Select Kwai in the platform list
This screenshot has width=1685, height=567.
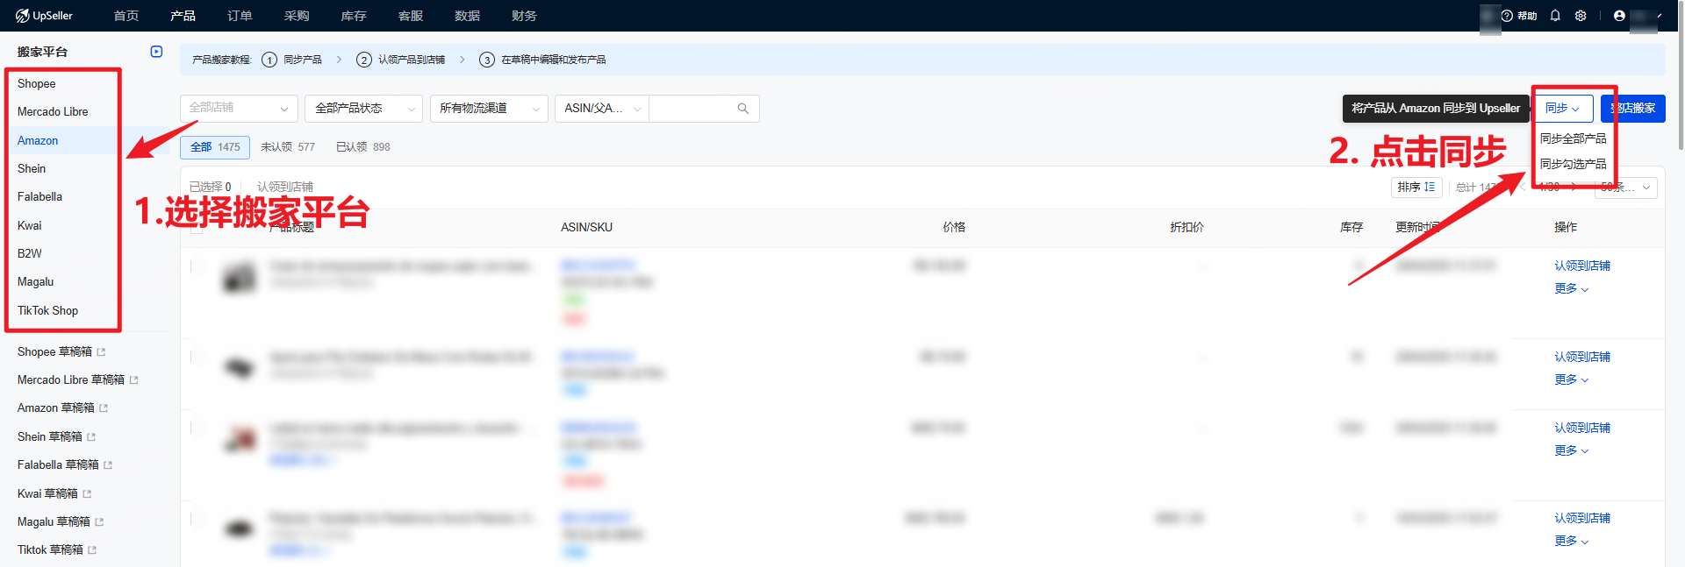[x=30, y=226]
